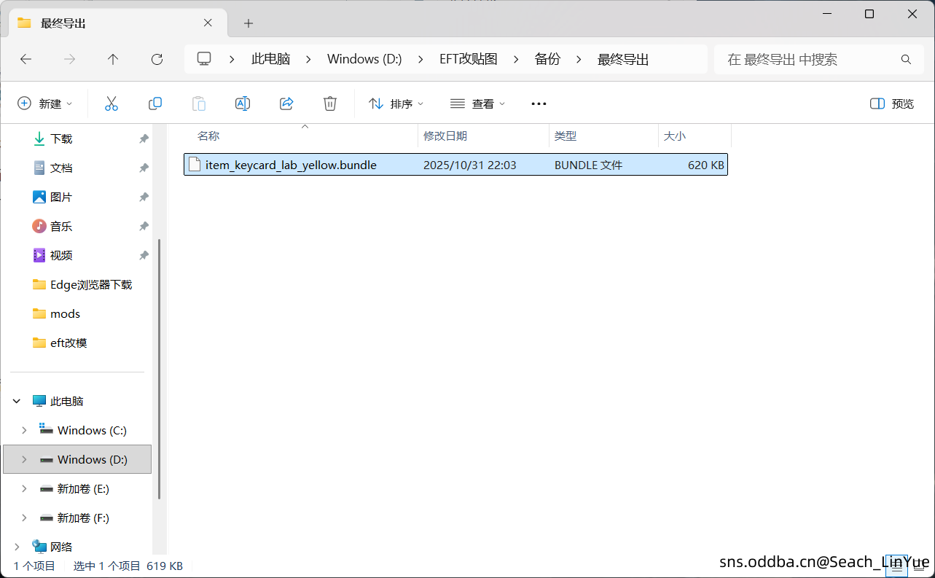Screen dimensions: 935x578
Task: Open the 查看 view options dropdown
Action: coord(477,104)
